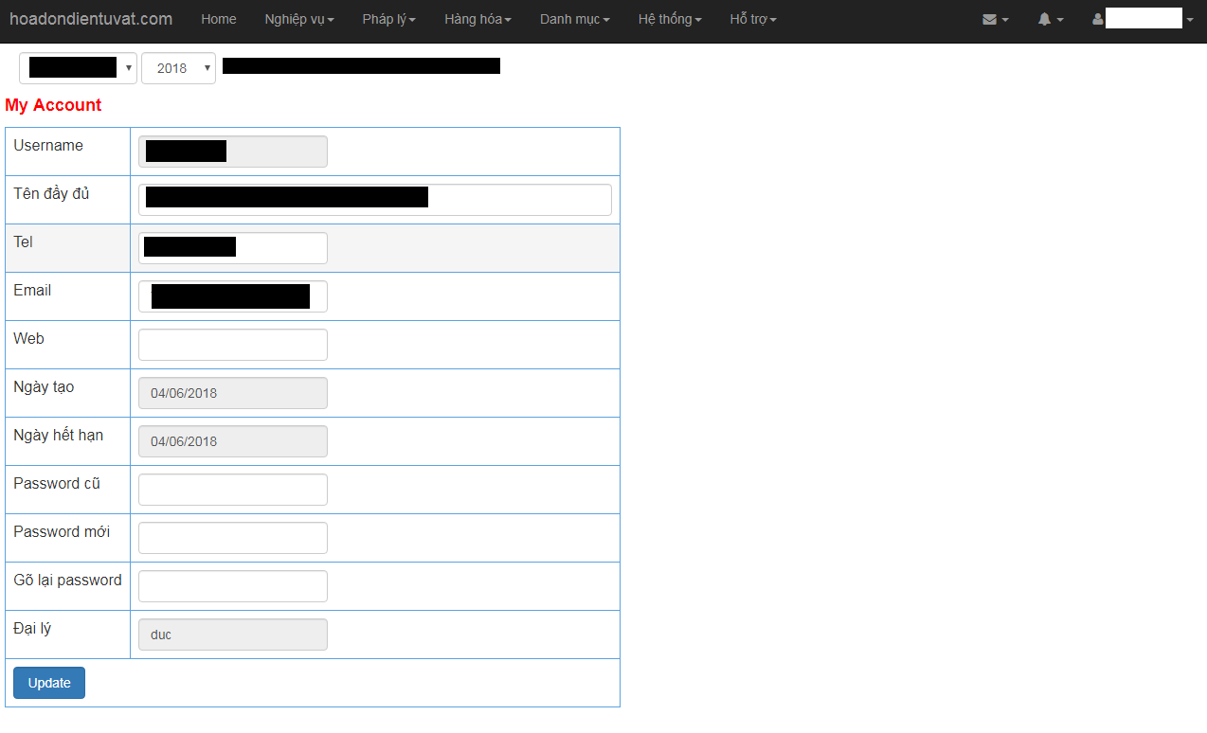Image resolution: width=1207 pixels, height=733 pixels.
Task: Click the Ngày tạo label
Action: pyautogui.click(x=44, y=386)
